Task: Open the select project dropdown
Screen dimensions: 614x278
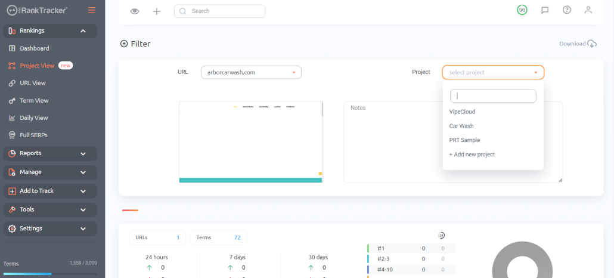Action: pyautogui.click(x=493, y=72)
